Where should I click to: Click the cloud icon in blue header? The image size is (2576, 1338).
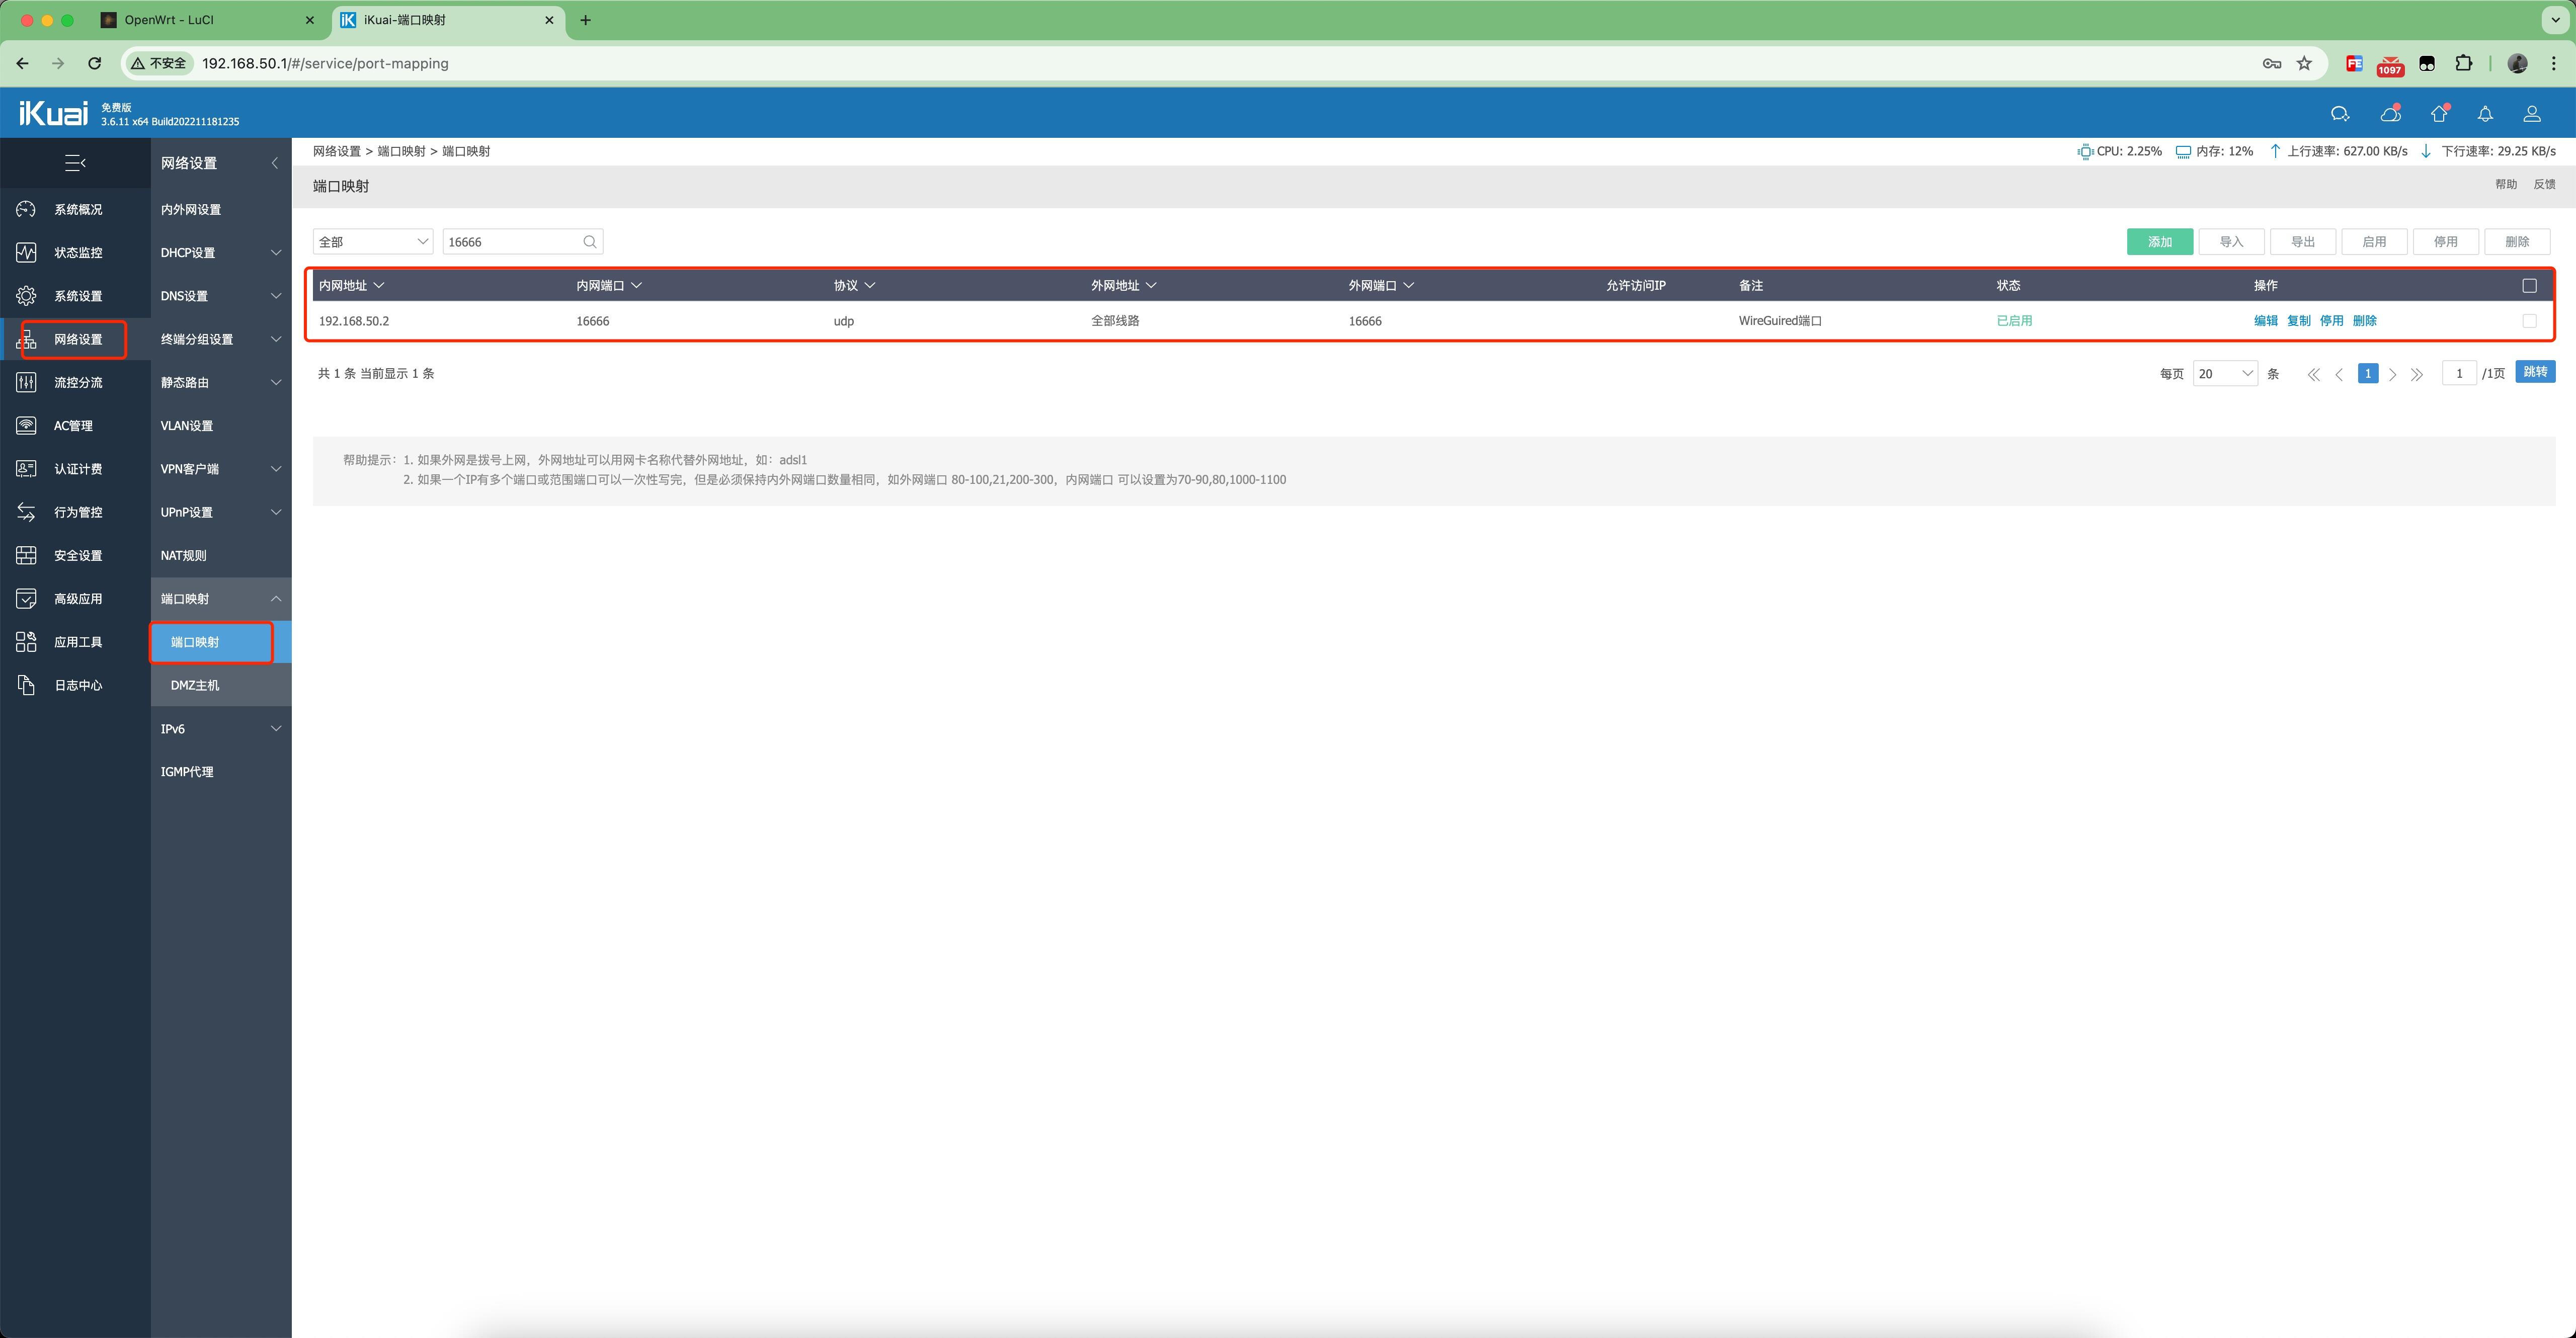(x=2390, y=114)
